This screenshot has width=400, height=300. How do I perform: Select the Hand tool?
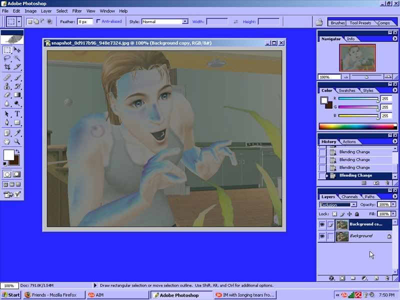(x=7, y=141)
